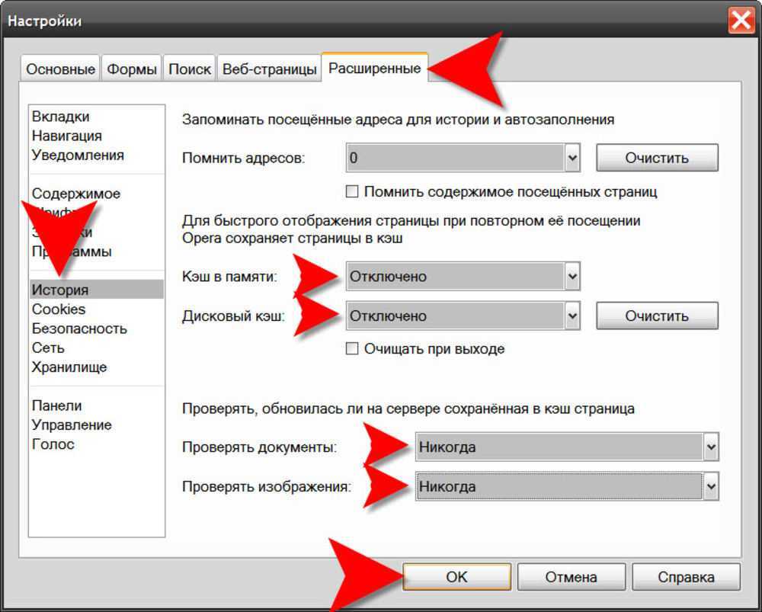Go to the Поиск tab

[190, 69]
